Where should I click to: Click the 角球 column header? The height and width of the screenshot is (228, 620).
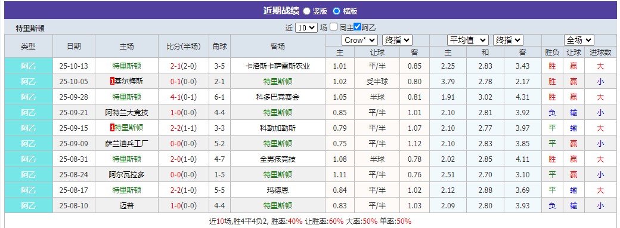pyautogui.click(x=220, y=46)
